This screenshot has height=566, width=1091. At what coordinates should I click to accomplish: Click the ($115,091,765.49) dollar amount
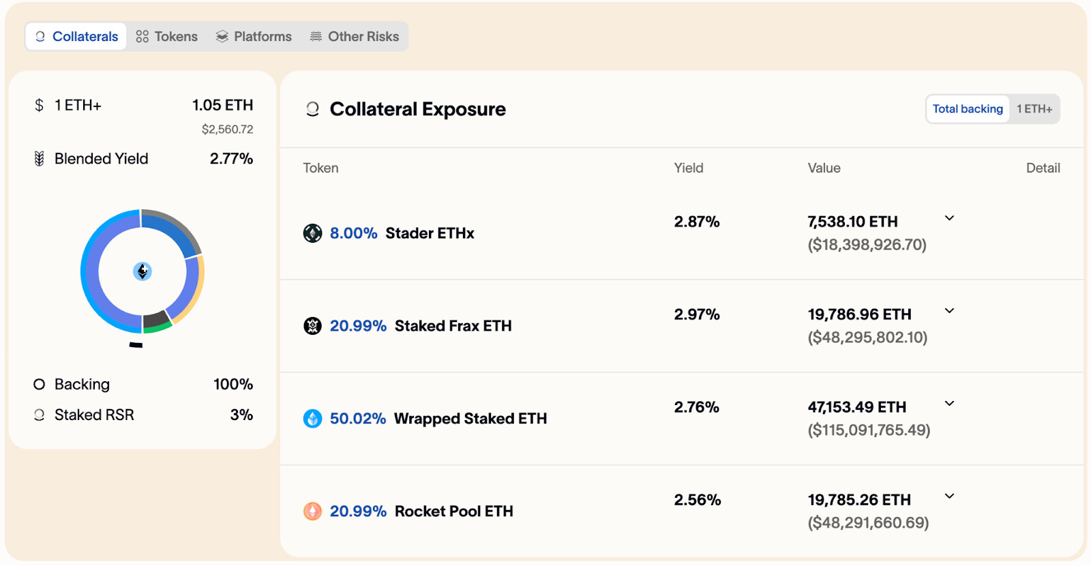(869, 430)
